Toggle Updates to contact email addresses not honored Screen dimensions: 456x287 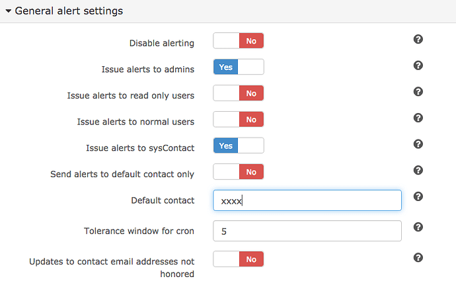pos(239,259)
